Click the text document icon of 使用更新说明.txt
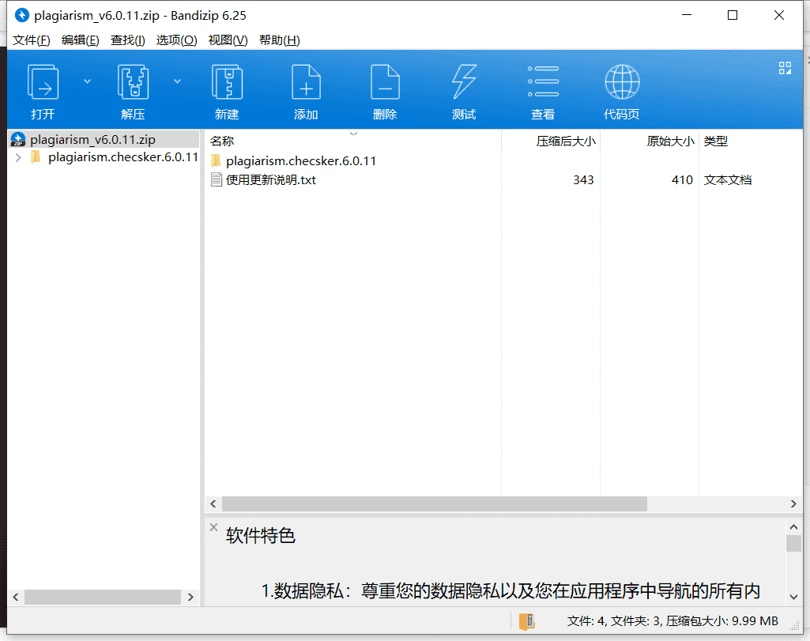This screenshot has height=641, width=810. (217, 179)
